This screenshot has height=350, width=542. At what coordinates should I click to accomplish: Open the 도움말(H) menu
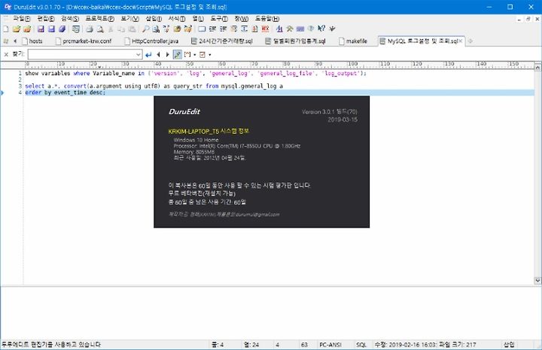click(x=267, y=19)
